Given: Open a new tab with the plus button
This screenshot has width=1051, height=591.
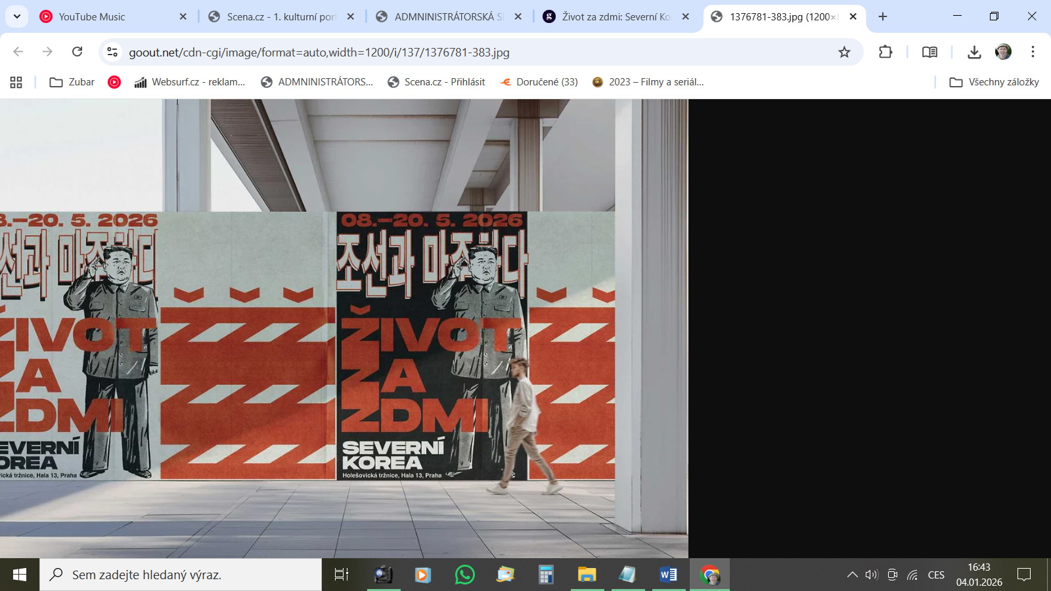Looking at the screenshot, I should tap(883, 16).
